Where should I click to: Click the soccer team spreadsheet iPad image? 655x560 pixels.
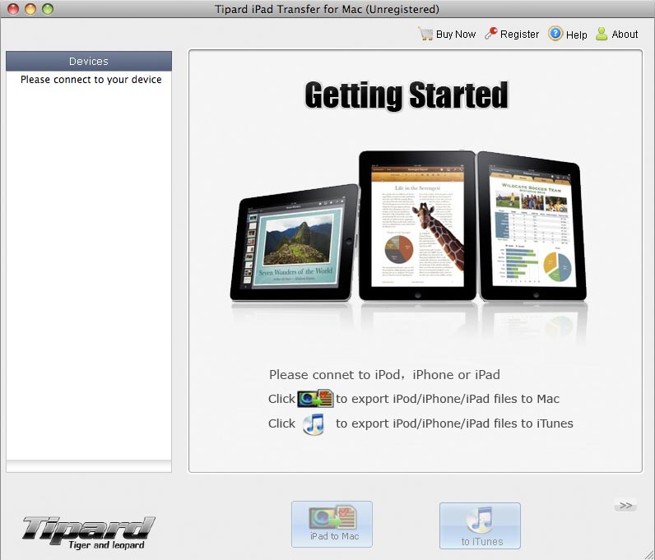click(532, 226)
